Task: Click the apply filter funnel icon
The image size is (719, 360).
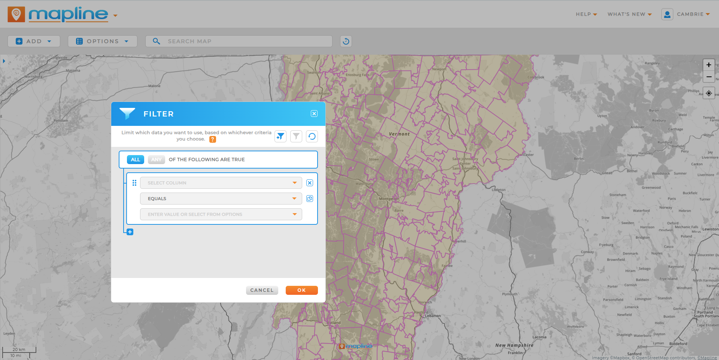Action: tap(280, 136)
